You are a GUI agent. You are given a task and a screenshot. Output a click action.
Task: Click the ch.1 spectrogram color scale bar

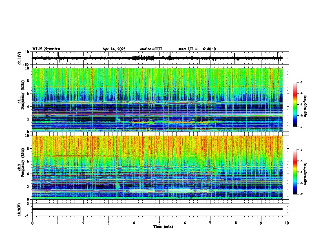tap(295, 105)
